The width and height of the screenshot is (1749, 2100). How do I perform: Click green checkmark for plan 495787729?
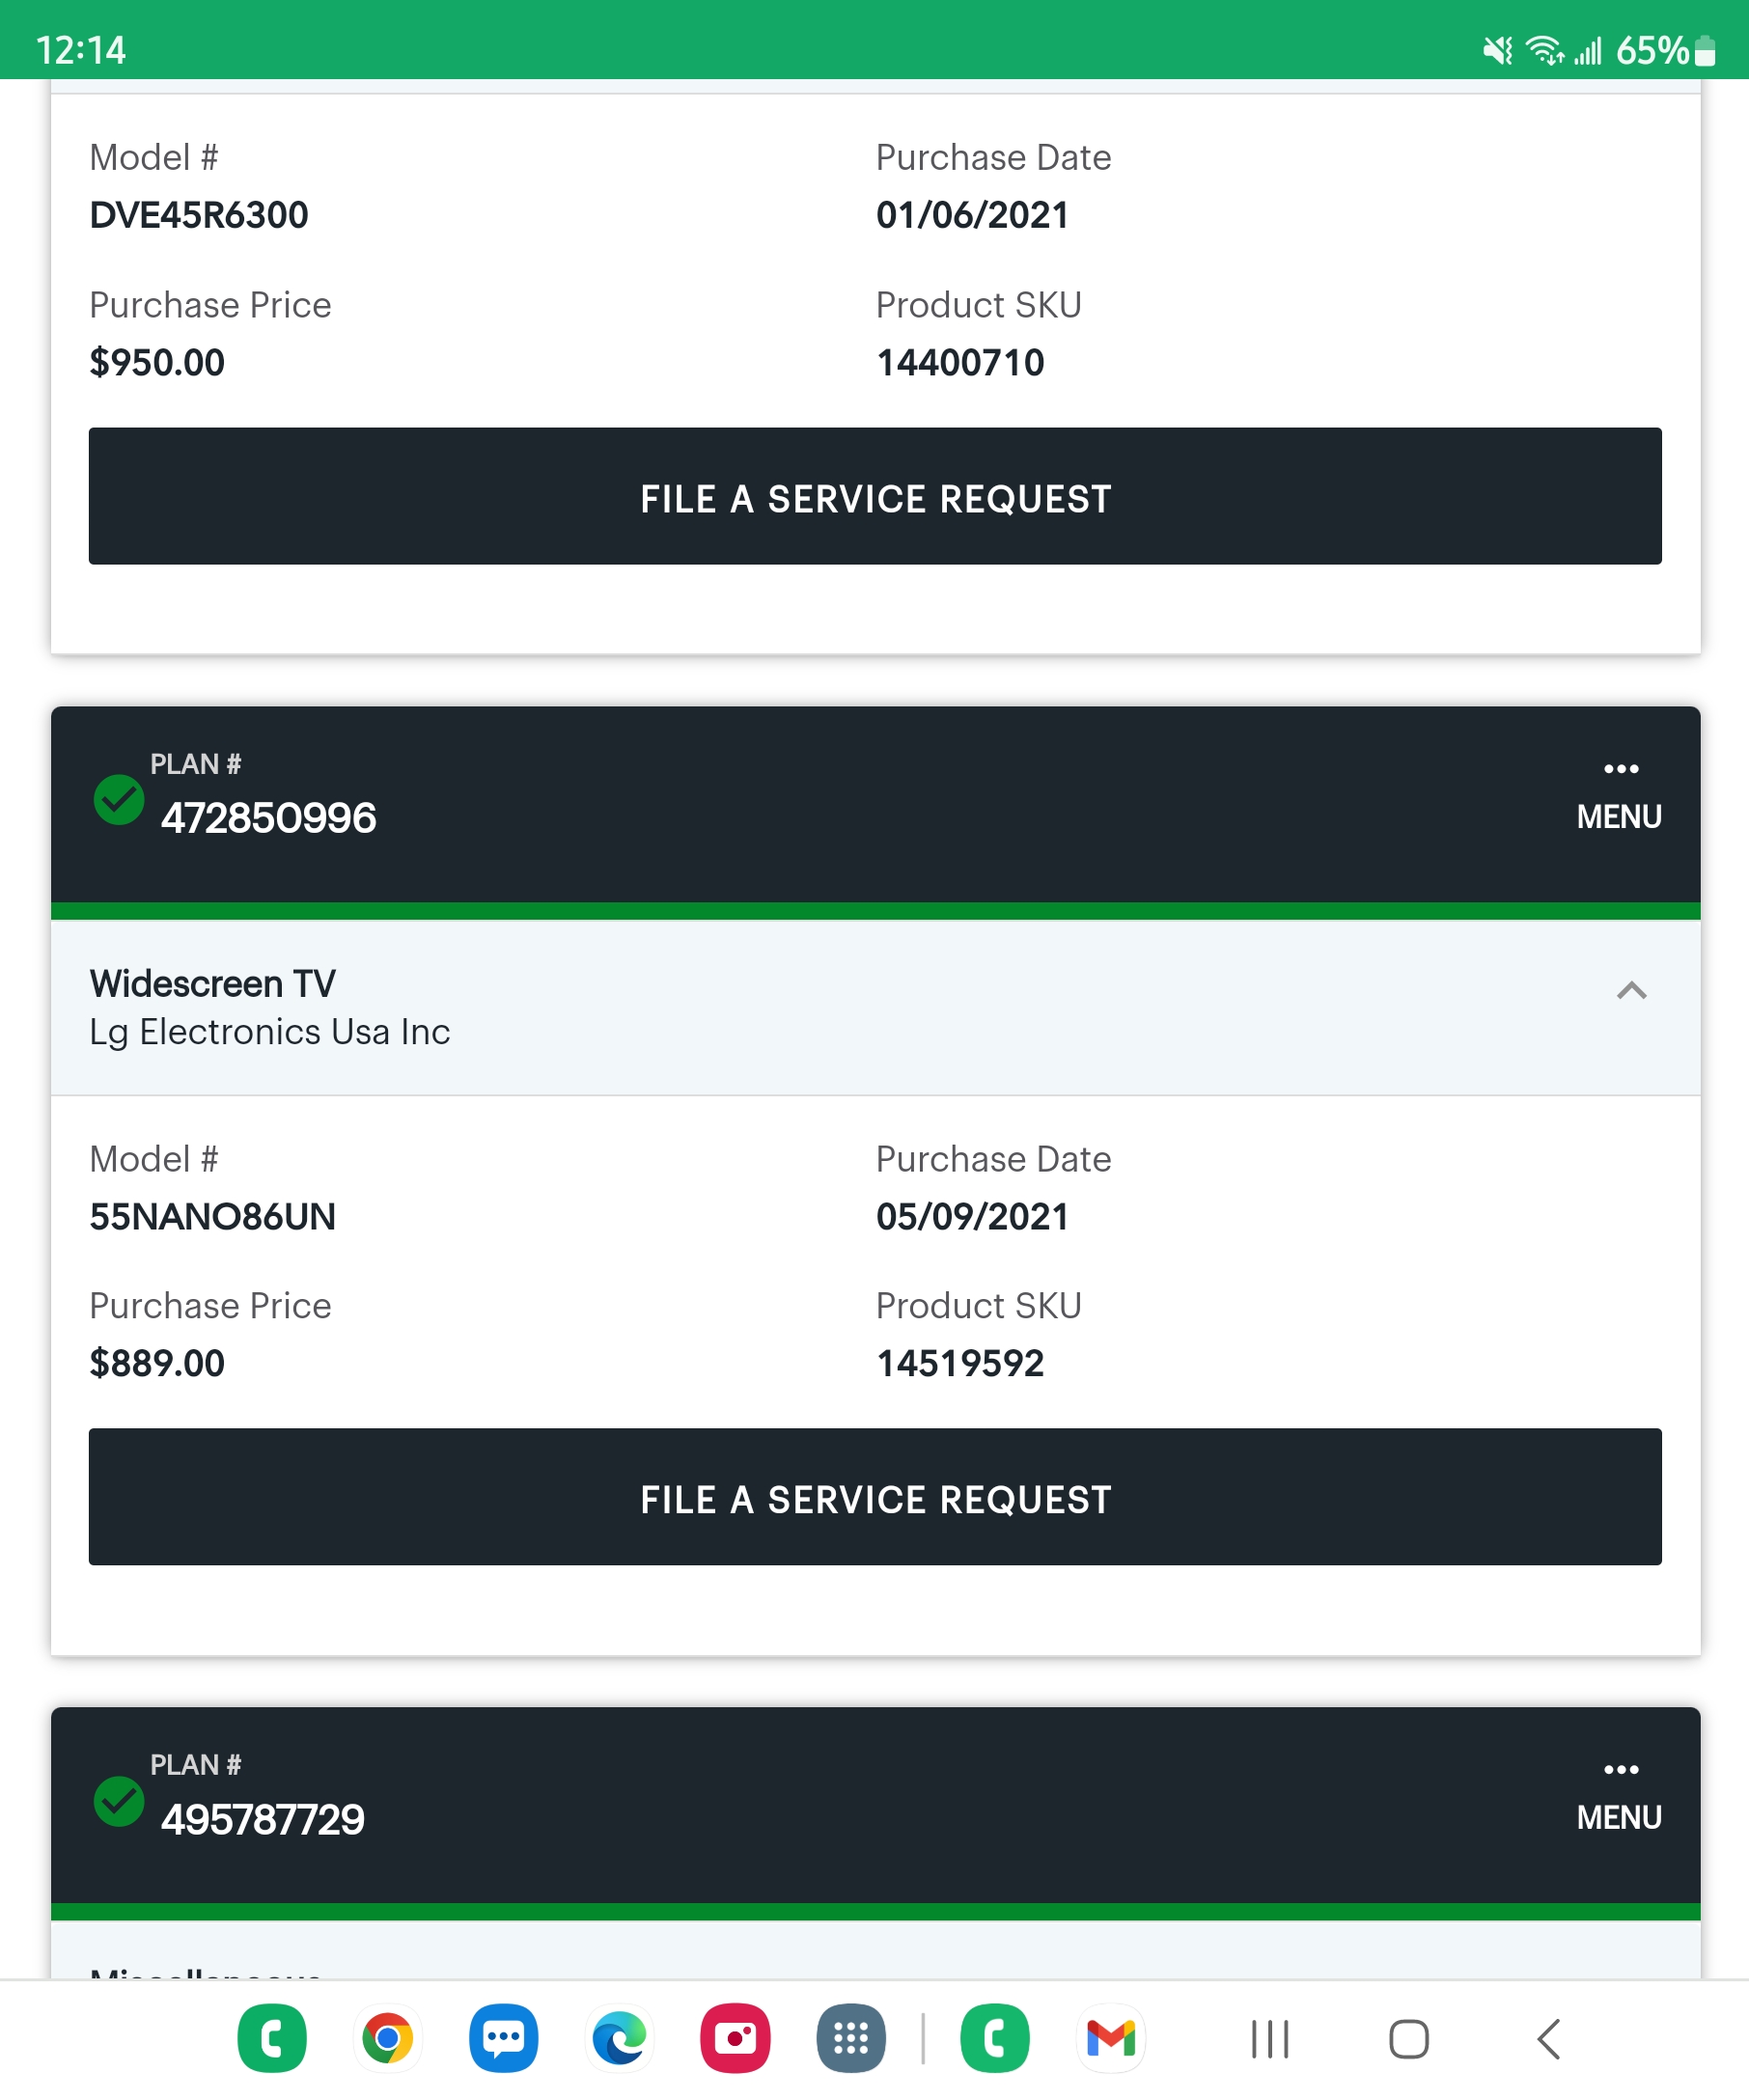coord(118,1801)
